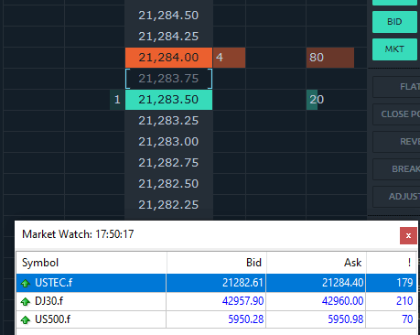The image size is (420, 335).
Task: Select price row 21,282.25 in ladder
Action: (168, 205)
